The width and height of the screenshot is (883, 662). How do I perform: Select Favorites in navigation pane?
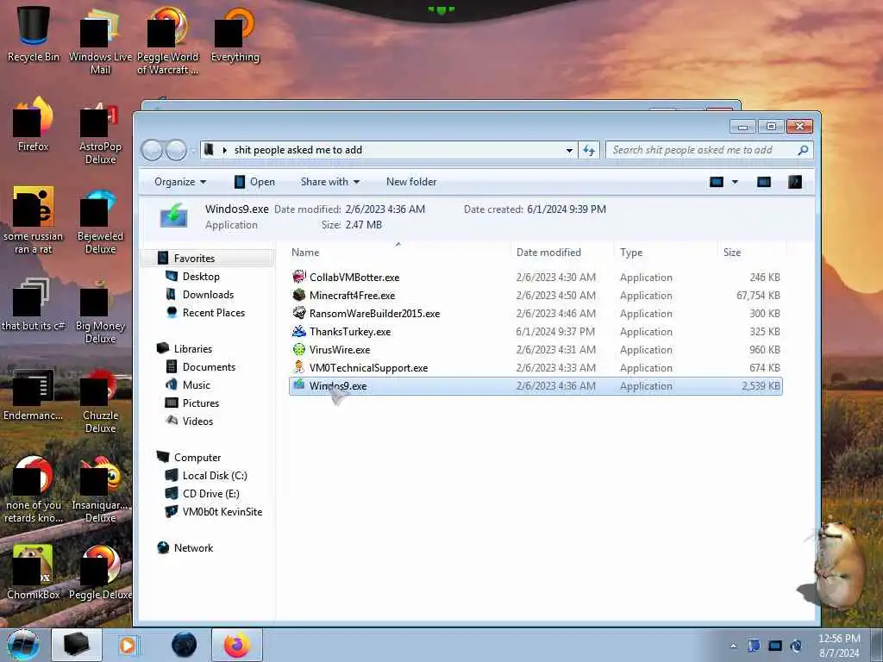(194, 259)
